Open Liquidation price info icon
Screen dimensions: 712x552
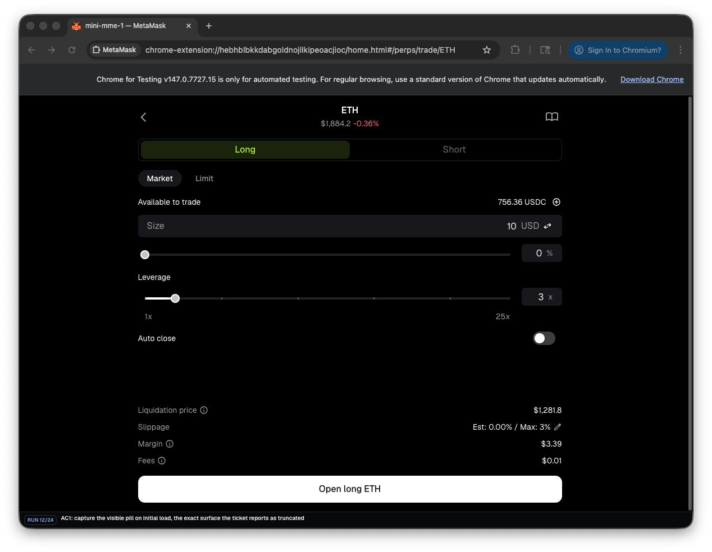(x=204, y=410)
